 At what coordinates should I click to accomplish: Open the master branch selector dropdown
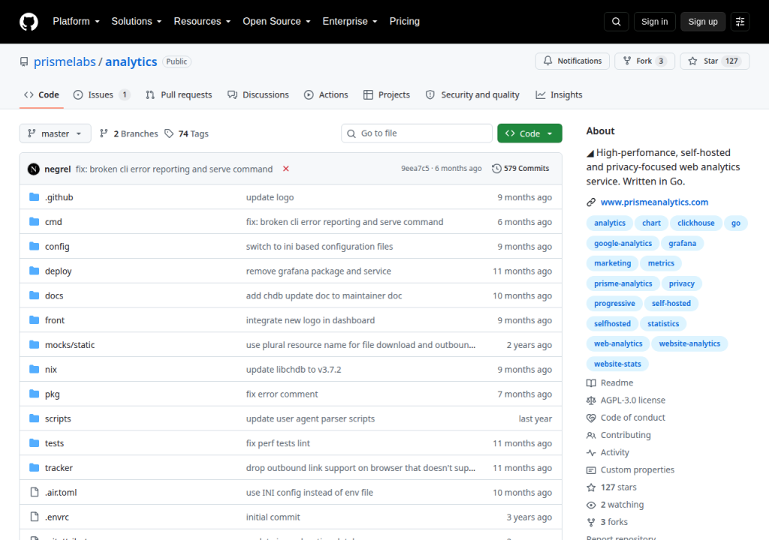[55, 133]
